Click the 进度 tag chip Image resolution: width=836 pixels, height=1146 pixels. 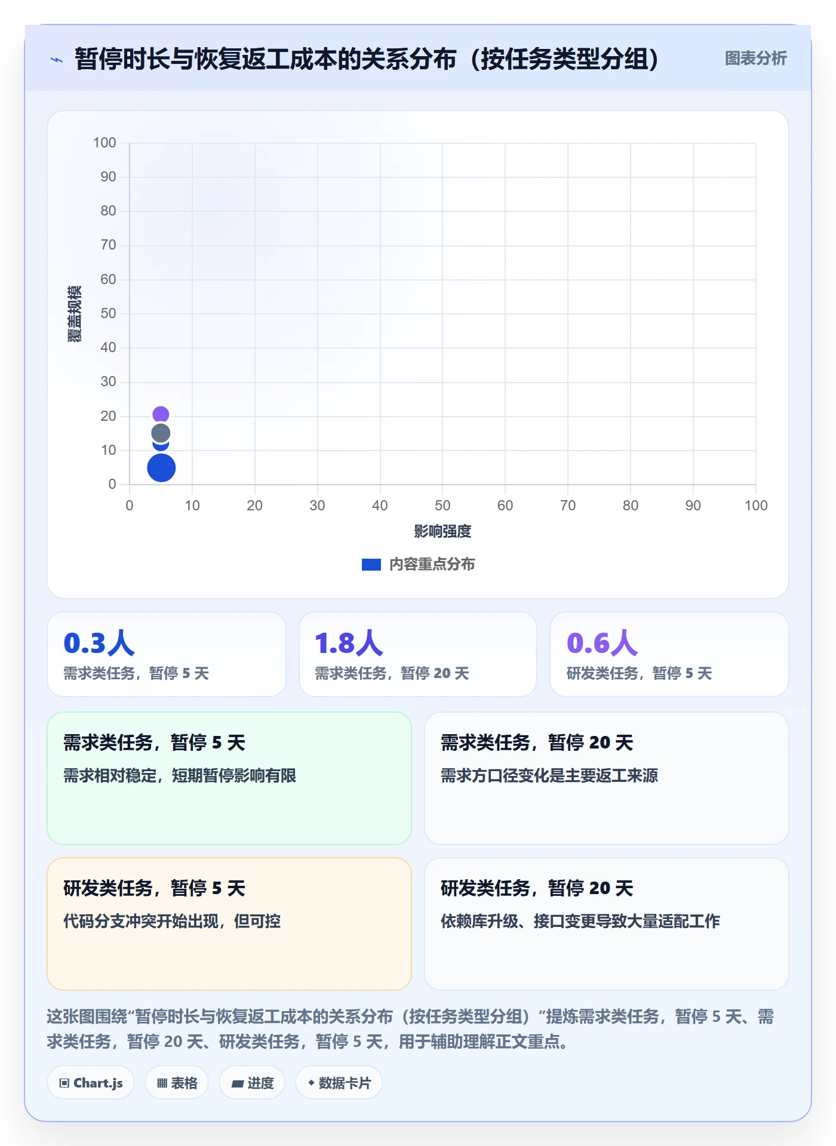(x=252, y=1083)
